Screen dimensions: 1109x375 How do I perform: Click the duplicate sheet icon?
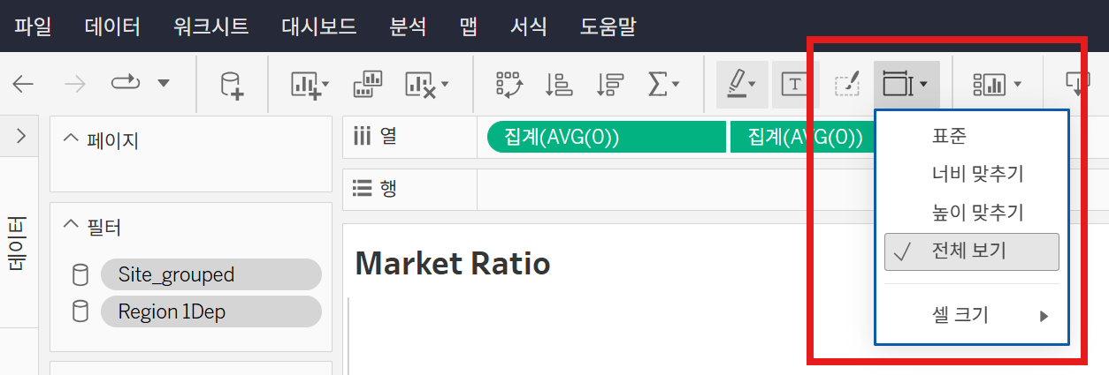[x=367, y=84]
